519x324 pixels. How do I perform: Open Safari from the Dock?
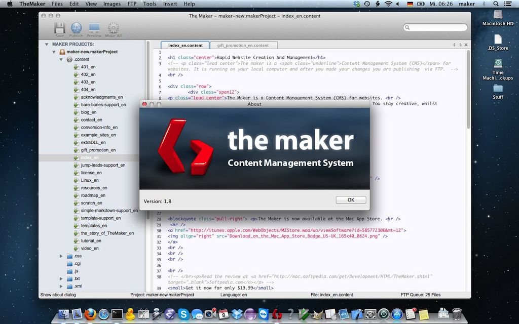pyautogui.click(x=103, y=314)
